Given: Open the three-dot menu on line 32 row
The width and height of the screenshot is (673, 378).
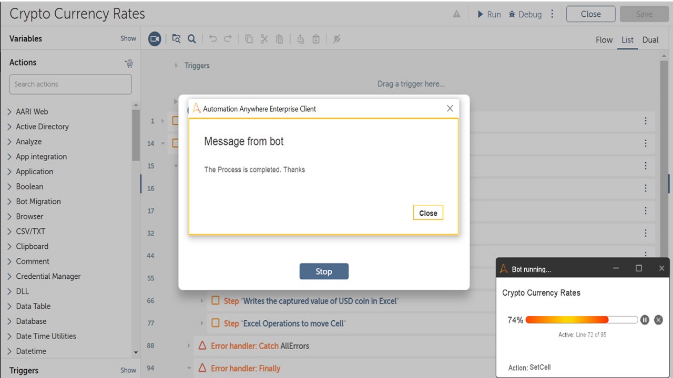Looking at the screenshot, I should pyautogui.click(x=646, y=233).
